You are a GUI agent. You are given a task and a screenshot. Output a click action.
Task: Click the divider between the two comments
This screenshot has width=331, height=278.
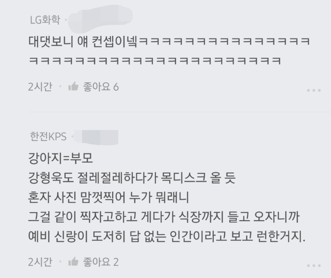click(x=180, y=111)
